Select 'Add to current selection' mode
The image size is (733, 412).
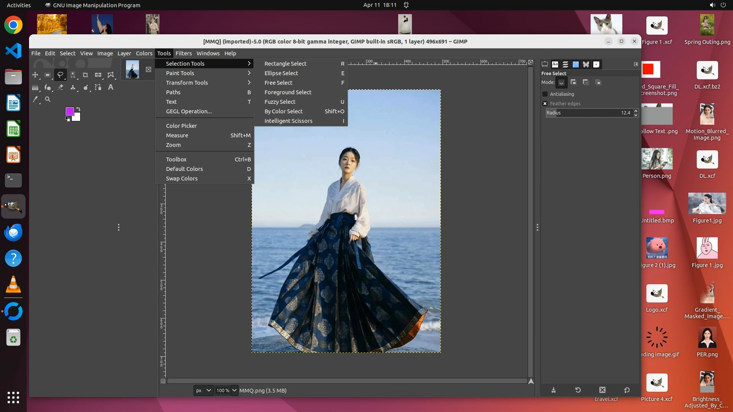tap(573, 82)
